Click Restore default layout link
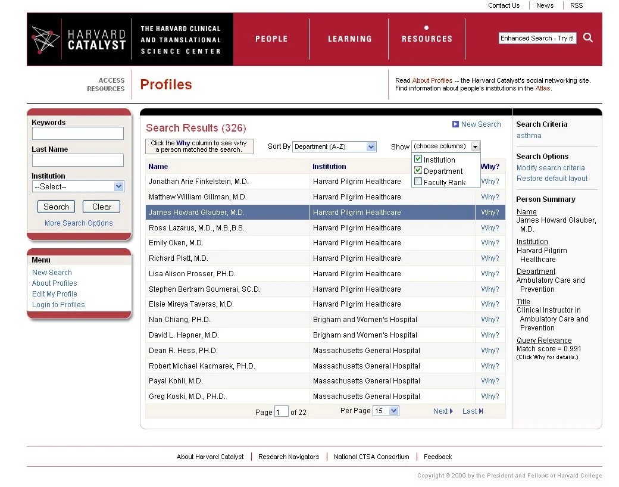 point(552,179)
